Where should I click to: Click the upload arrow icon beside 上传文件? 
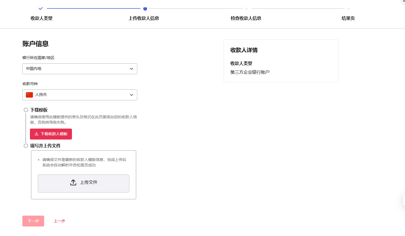73,182
